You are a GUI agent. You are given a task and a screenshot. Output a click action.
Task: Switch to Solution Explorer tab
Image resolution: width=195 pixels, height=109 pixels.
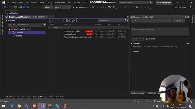point(137,93)
